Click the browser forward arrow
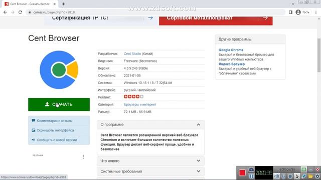Screen dimensions: 321x180 click(13, 12)
